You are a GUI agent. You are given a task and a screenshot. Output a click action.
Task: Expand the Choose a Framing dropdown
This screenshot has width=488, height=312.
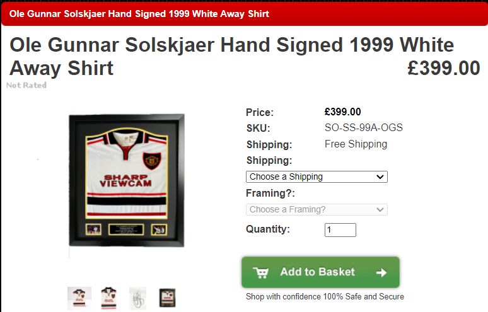pos(317,209)
